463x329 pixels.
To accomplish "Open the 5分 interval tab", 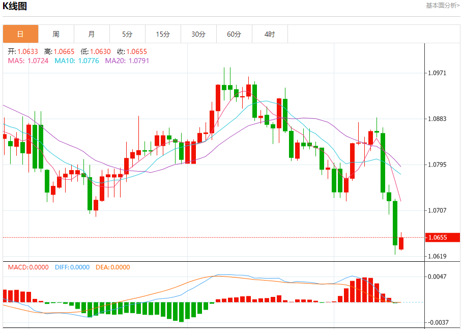I will (127, 34).
